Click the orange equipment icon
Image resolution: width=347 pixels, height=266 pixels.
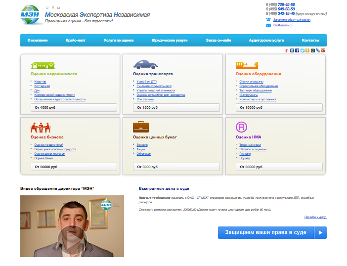247,65
